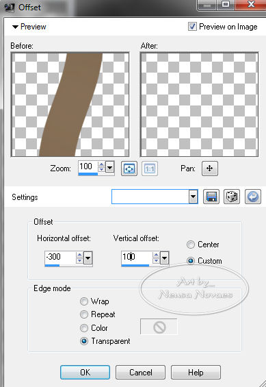Screen dimensions: 266x387
Task: Toggle the Preview on Image checkbox
Action: point(192,27)
